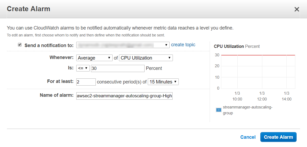
Task: Click the red threshold line on chart
Action: pyautogui.click(x=258, y=55)
